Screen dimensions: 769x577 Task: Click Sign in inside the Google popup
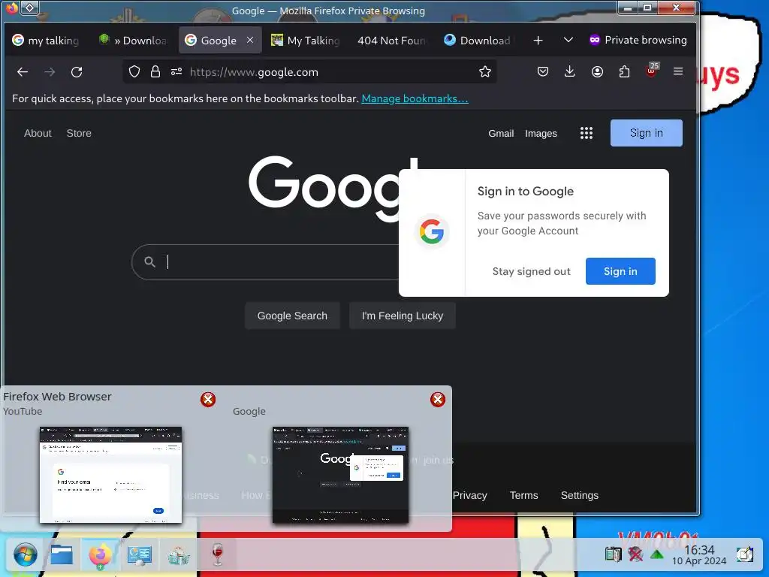coord(620,271)
